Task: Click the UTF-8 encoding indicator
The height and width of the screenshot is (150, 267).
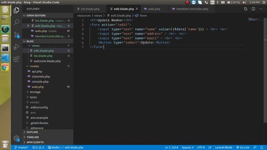Action: 201,147
